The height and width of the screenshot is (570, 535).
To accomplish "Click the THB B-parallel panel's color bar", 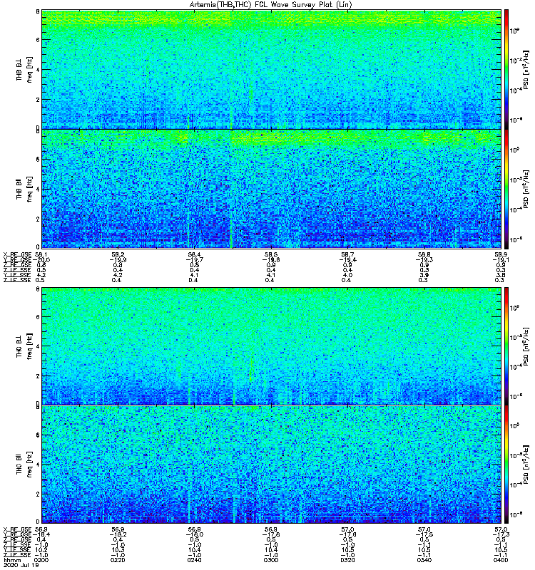I will (x=506, y=189).
